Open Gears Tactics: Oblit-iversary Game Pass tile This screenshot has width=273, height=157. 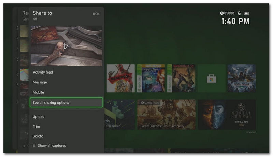click(166, 115)
